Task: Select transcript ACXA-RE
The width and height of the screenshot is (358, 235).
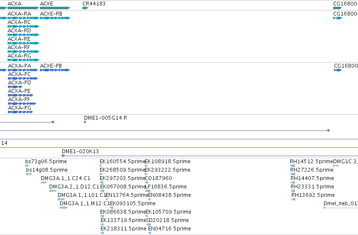Action: coord(23,43)
